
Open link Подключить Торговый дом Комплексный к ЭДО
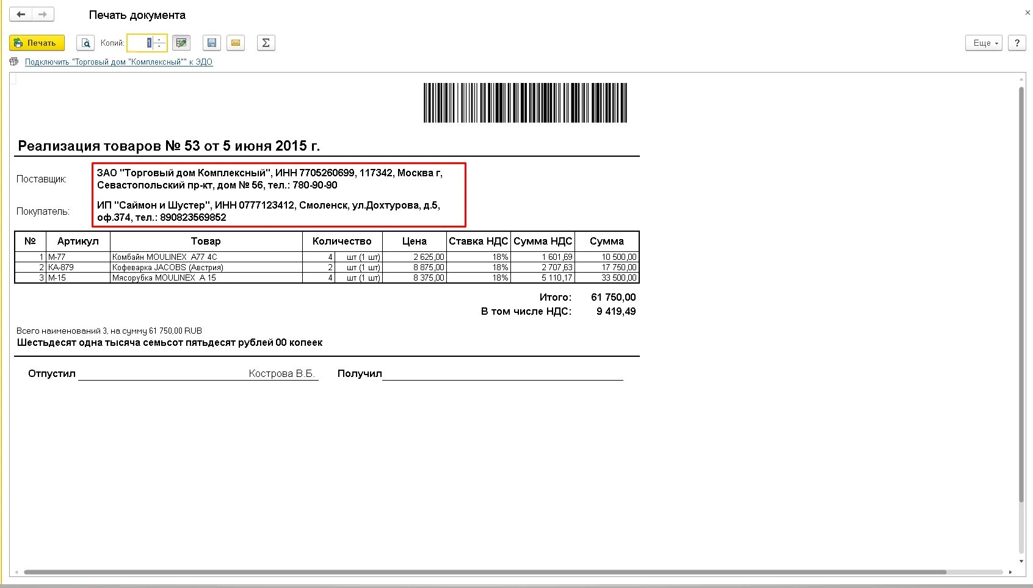pos(118,62)
